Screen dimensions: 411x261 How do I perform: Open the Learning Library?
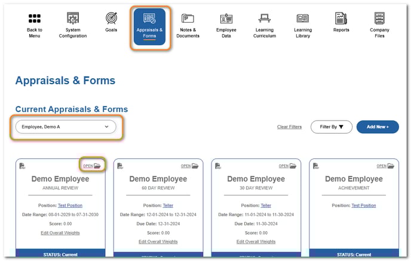point(302,19)
